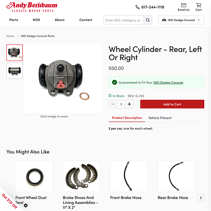
Task: Follow the 1951 Dodge Coronet fitment link
Action: 168,83
